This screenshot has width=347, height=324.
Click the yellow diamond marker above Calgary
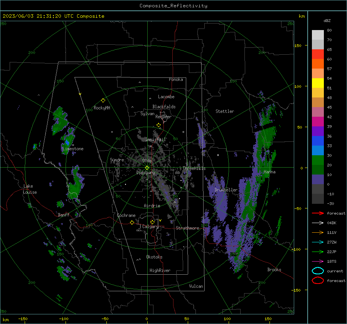152,222
